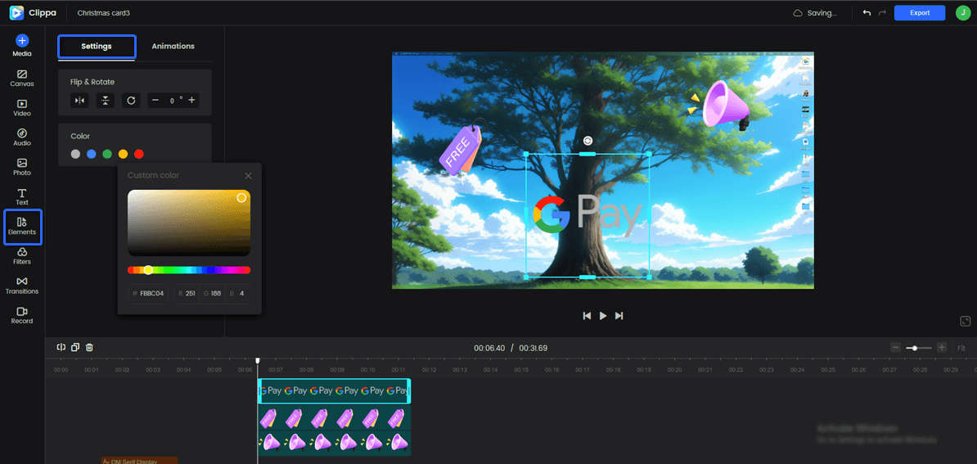Zoom out the timeline
Screen dimensions: 977x464
click(895, 348)
